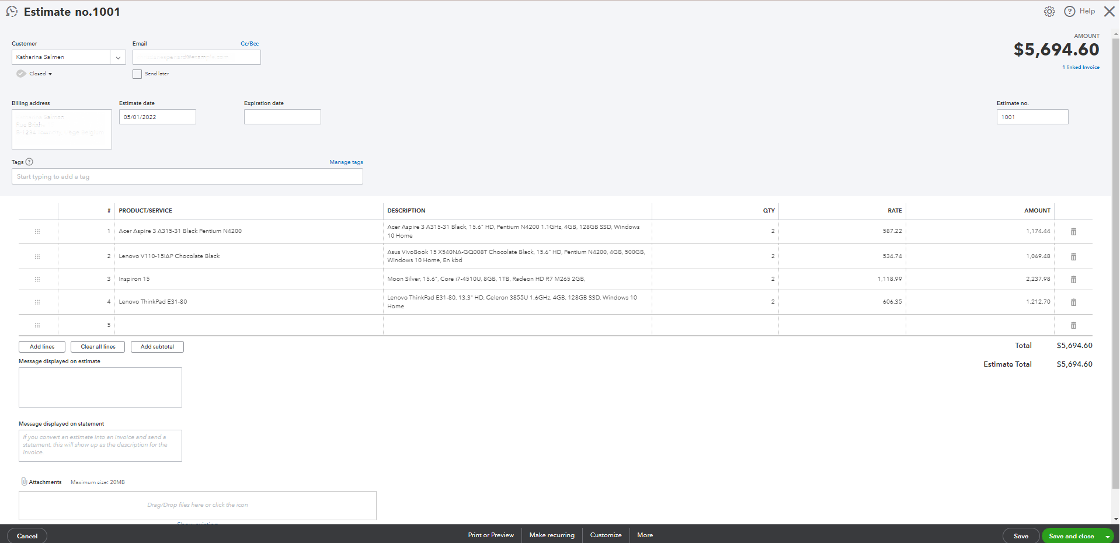This screenshot has width=1120, height=543.
Task: Open the Cc/Bcc link
Action: tap(249, 44)
